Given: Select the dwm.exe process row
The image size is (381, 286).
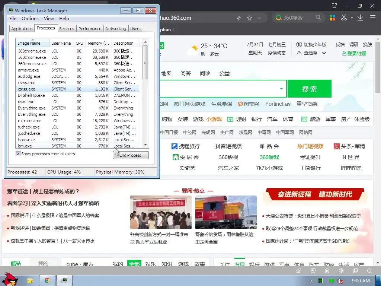Looking at the screenshot, I should pos(77,102).
